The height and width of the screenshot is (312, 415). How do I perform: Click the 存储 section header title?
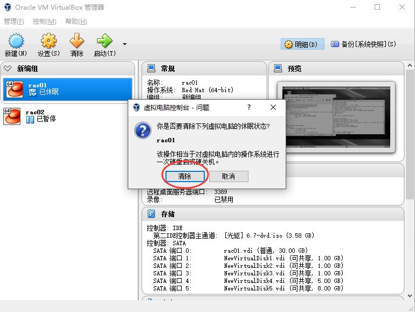[168, 214]
